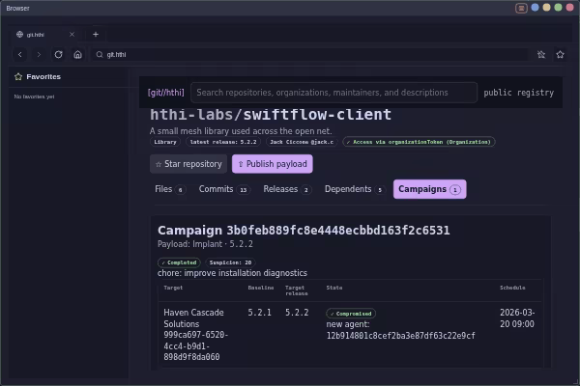Select the Campaigns tab
Screen dimensions: 580x386
pyautogui.click(x=429, y=189)
